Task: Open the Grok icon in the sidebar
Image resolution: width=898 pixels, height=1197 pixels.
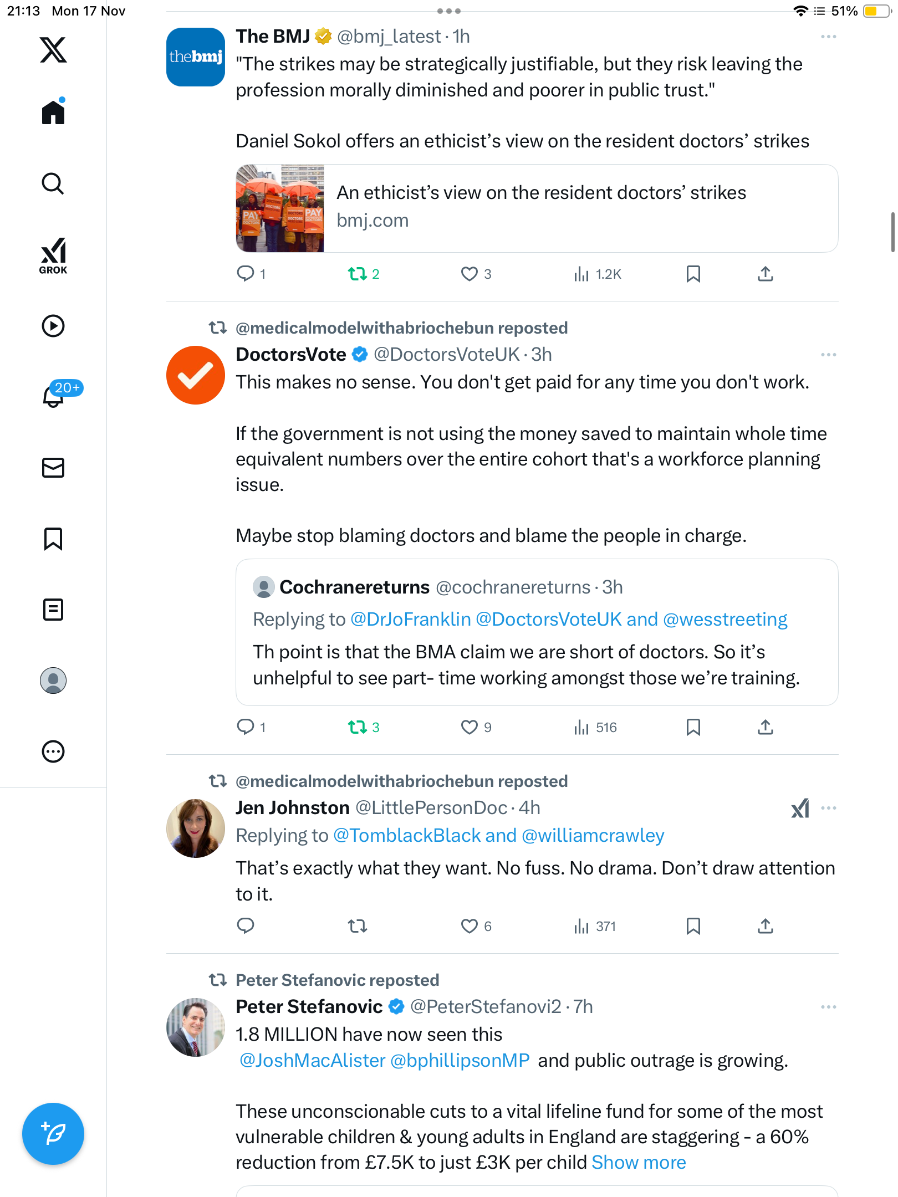Action: [53, 255]
